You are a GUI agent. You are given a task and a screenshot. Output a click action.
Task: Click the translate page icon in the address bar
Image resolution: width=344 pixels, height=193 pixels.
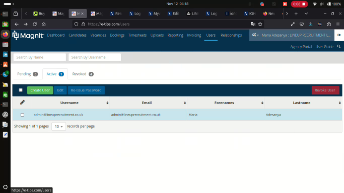(x=253, y=24)
